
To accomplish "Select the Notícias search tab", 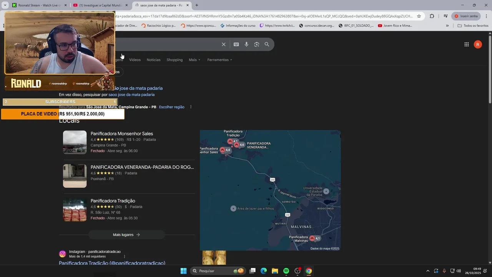I will pos(154,60).
